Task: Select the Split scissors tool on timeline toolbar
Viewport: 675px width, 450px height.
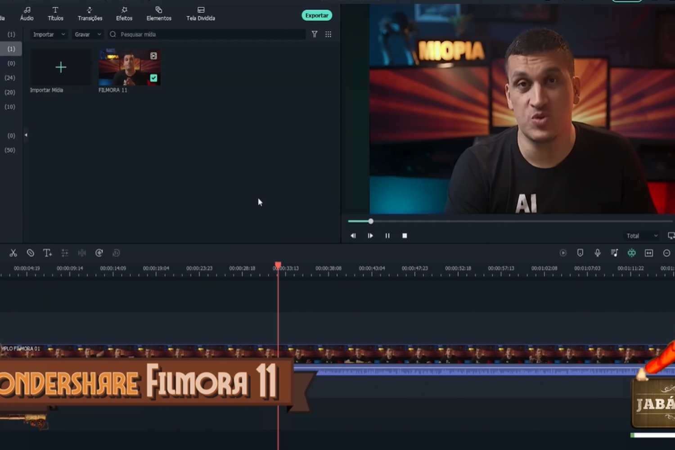Action: (13, 253)
